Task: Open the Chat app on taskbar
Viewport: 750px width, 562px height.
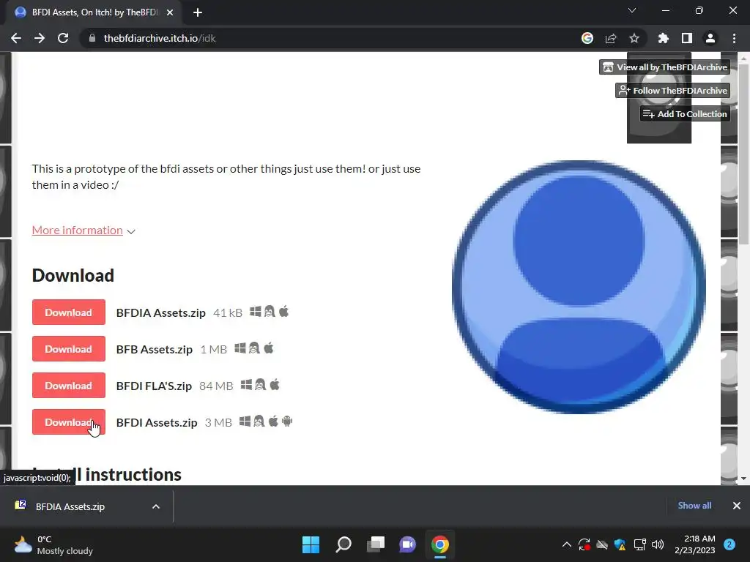Action: coord(407,544)
